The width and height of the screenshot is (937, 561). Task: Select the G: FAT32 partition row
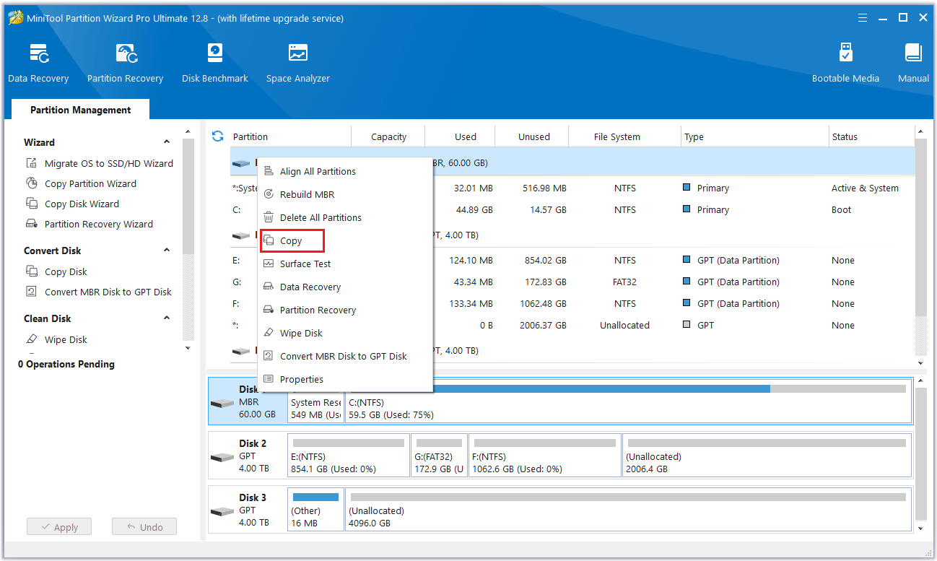point(572,282)
